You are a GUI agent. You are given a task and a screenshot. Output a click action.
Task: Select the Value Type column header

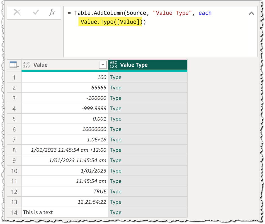[148, 65]
